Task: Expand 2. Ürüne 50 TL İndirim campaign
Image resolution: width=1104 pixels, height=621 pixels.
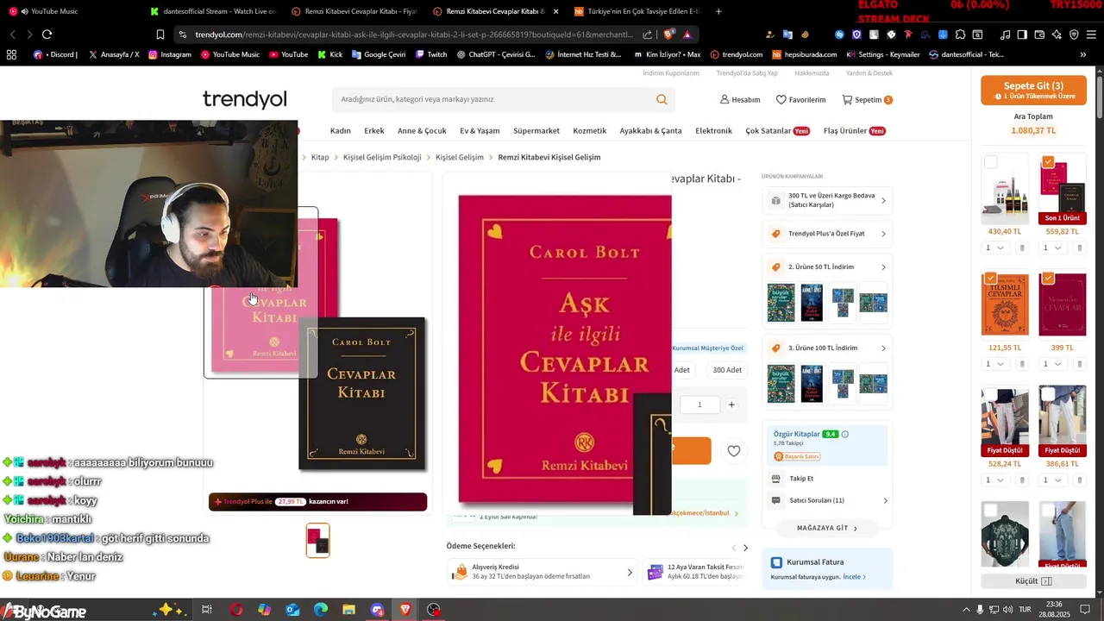Action: click(x=827, y=267)
